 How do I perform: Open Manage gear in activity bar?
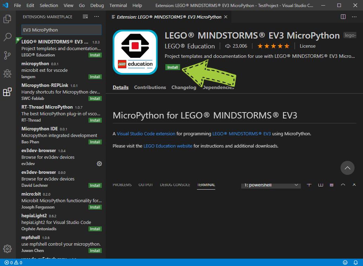tap(7, 249)
